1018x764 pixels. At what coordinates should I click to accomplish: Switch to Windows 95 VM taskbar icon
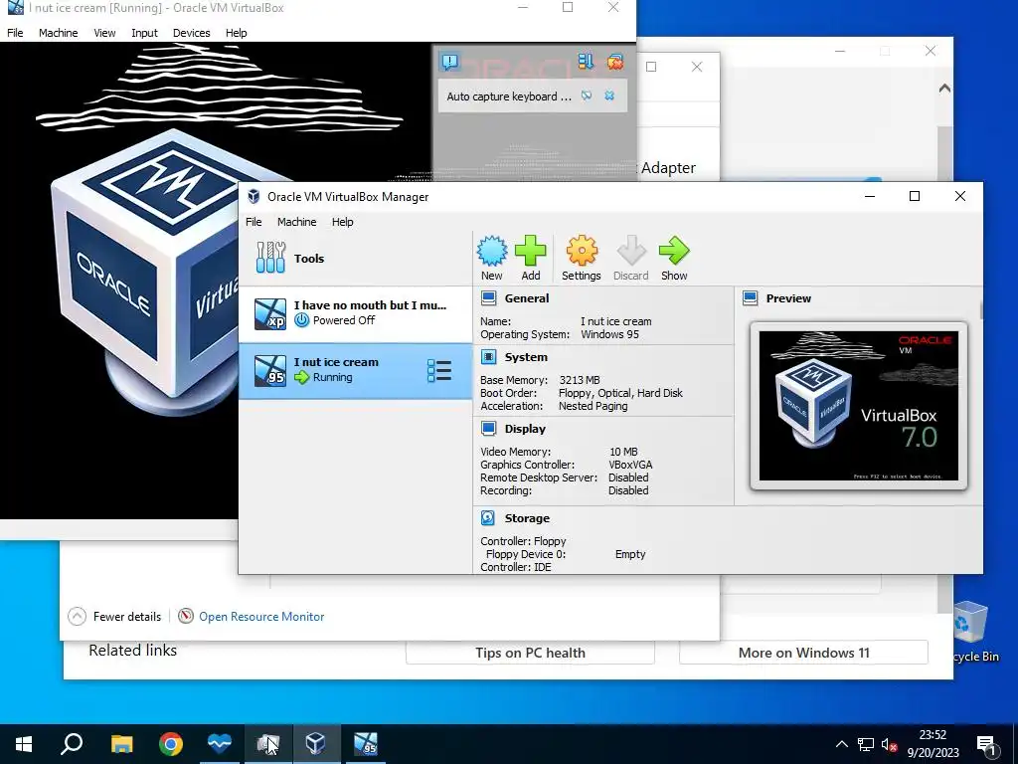tap(366, 744)
